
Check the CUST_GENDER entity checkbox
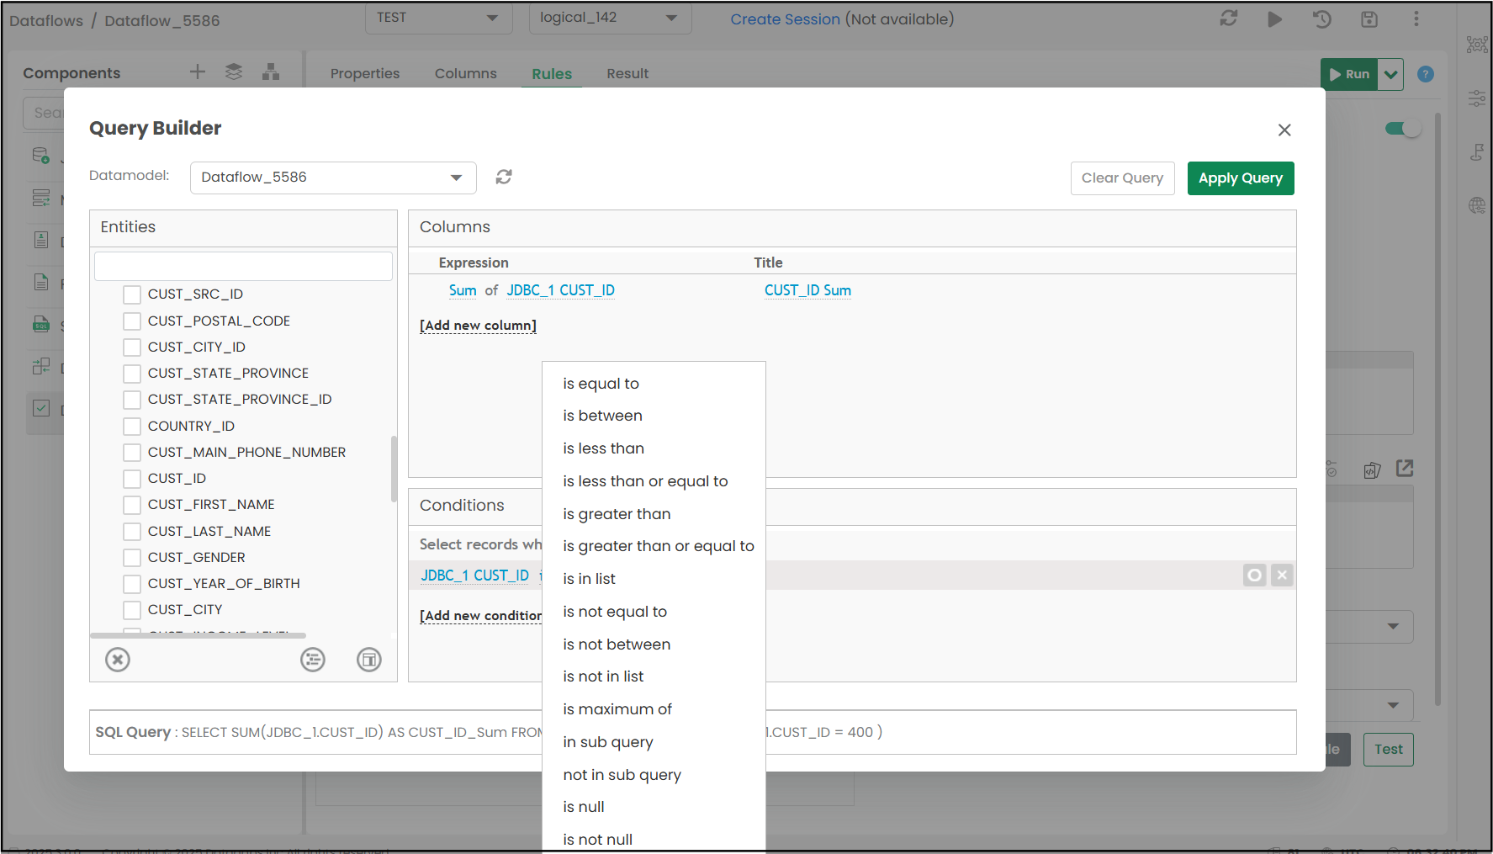(x=132, y=558)
